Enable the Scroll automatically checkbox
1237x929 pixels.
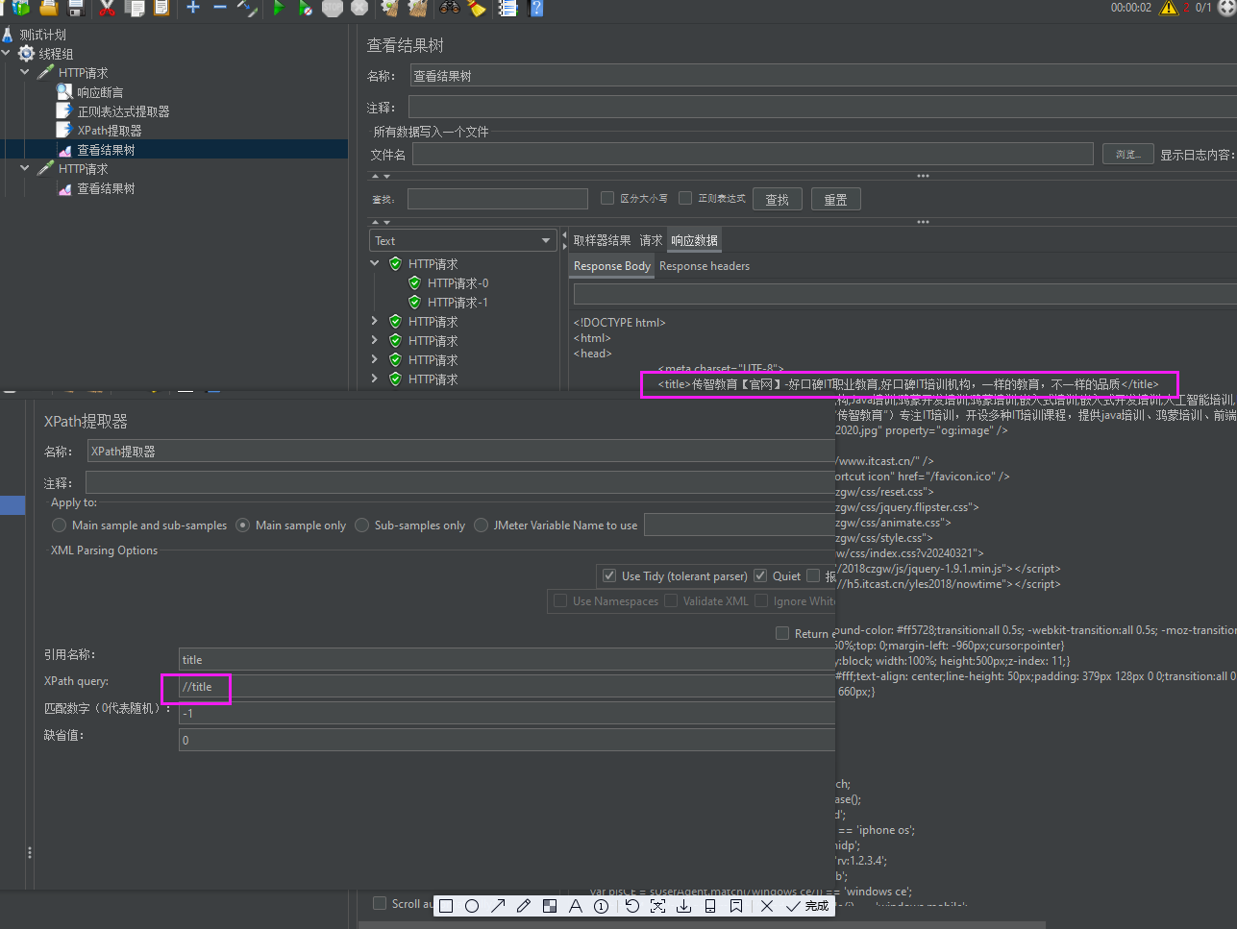[380, 903]
